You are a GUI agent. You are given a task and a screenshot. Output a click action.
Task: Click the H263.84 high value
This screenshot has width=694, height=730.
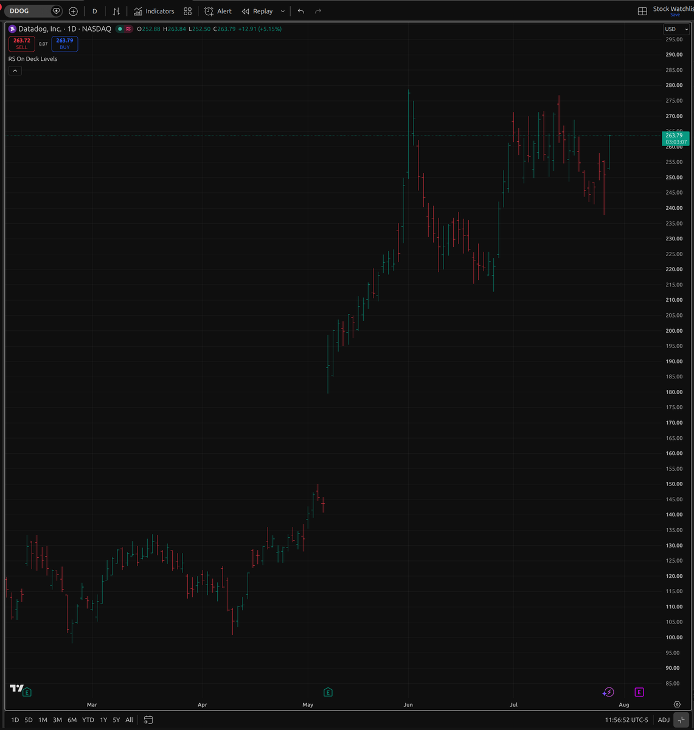[174, 29]
